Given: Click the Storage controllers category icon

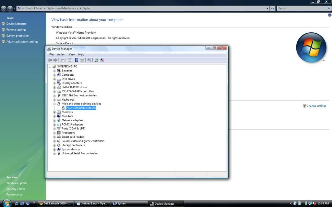Looking at the screenshot, I should coord(59,145).
